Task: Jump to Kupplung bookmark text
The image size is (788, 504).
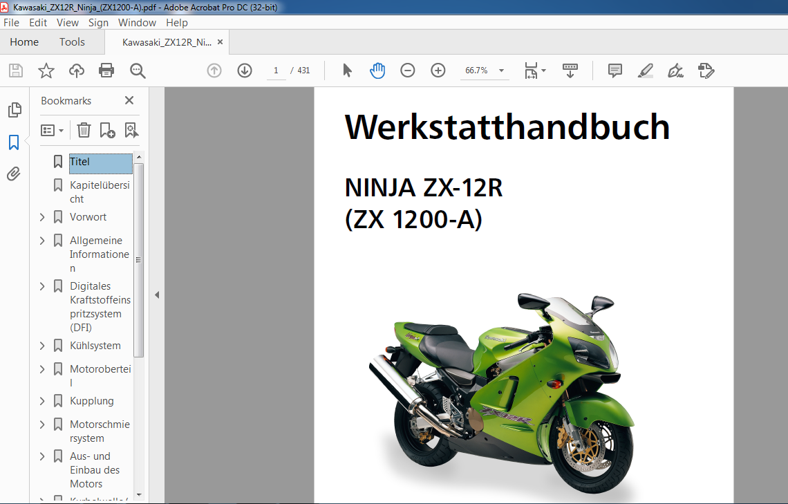Action: pos(91,401)
